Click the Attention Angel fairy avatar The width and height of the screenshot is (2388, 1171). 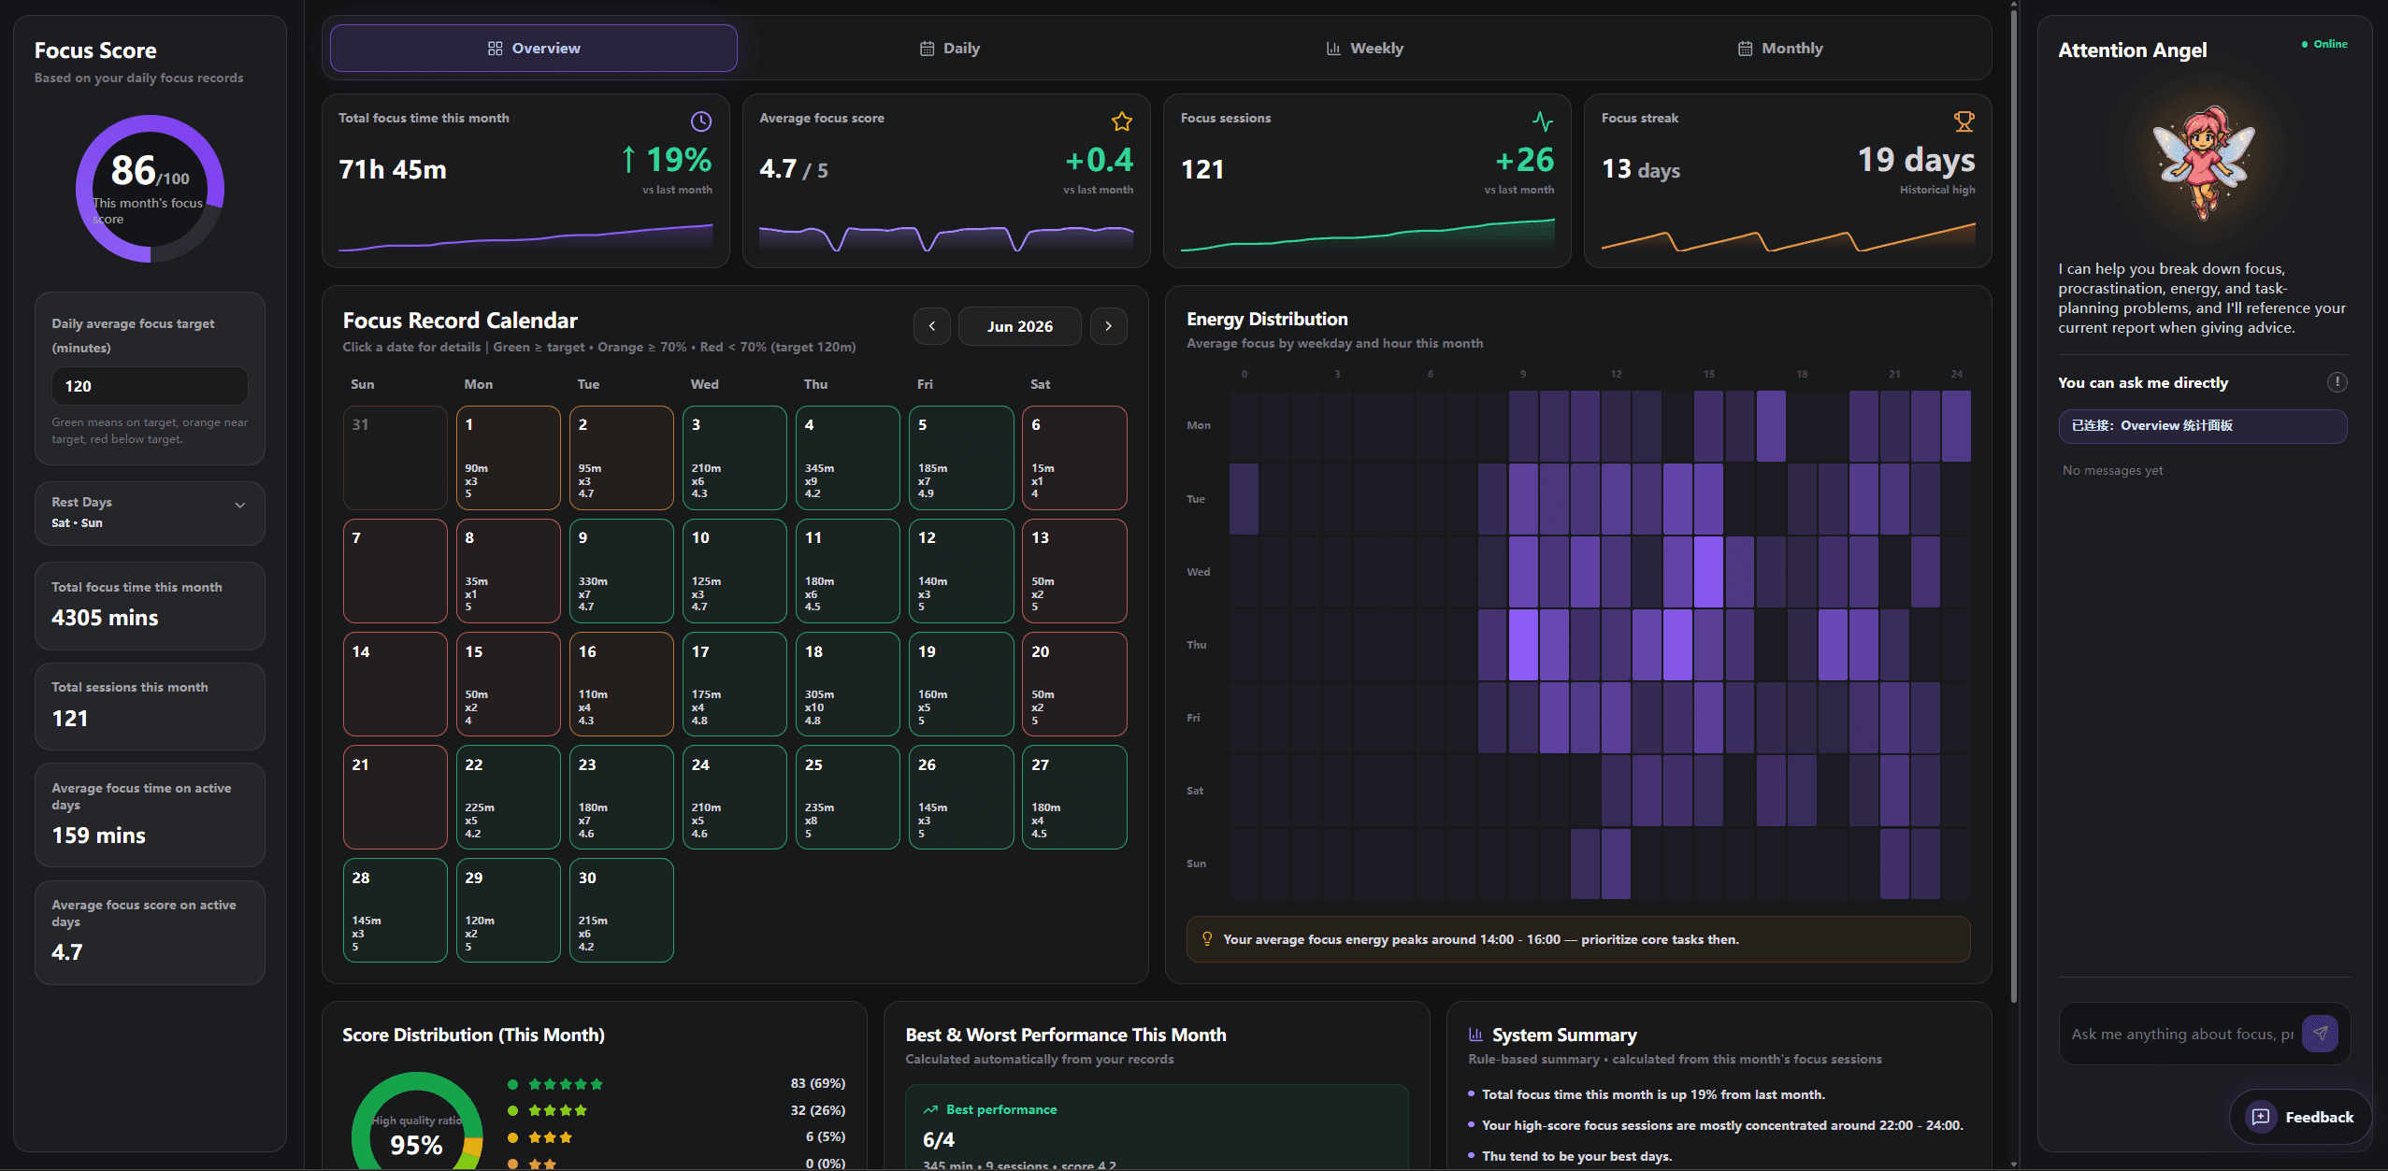pyautogui.click(x=2203, y=162)
